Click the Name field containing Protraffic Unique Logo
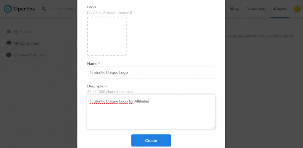 coord(151,72)
